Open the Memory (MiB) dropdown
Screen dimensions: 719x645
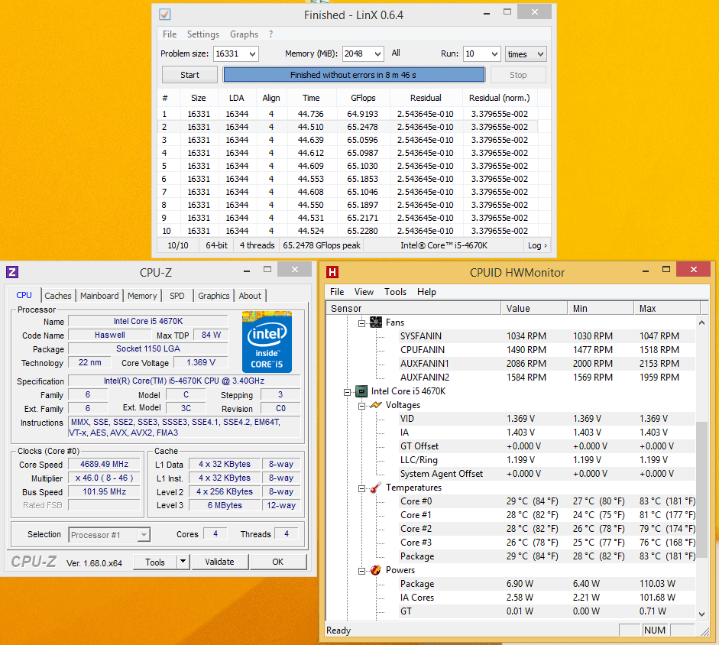377,54
